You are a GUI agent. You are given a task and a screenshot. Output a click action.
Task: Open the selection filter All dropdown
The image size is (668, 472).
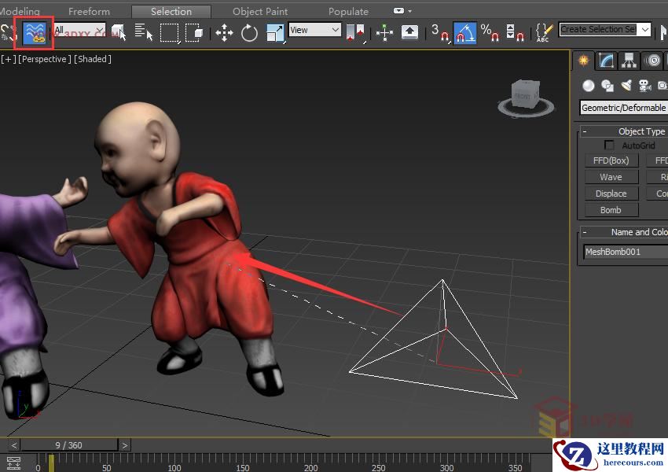79,31
